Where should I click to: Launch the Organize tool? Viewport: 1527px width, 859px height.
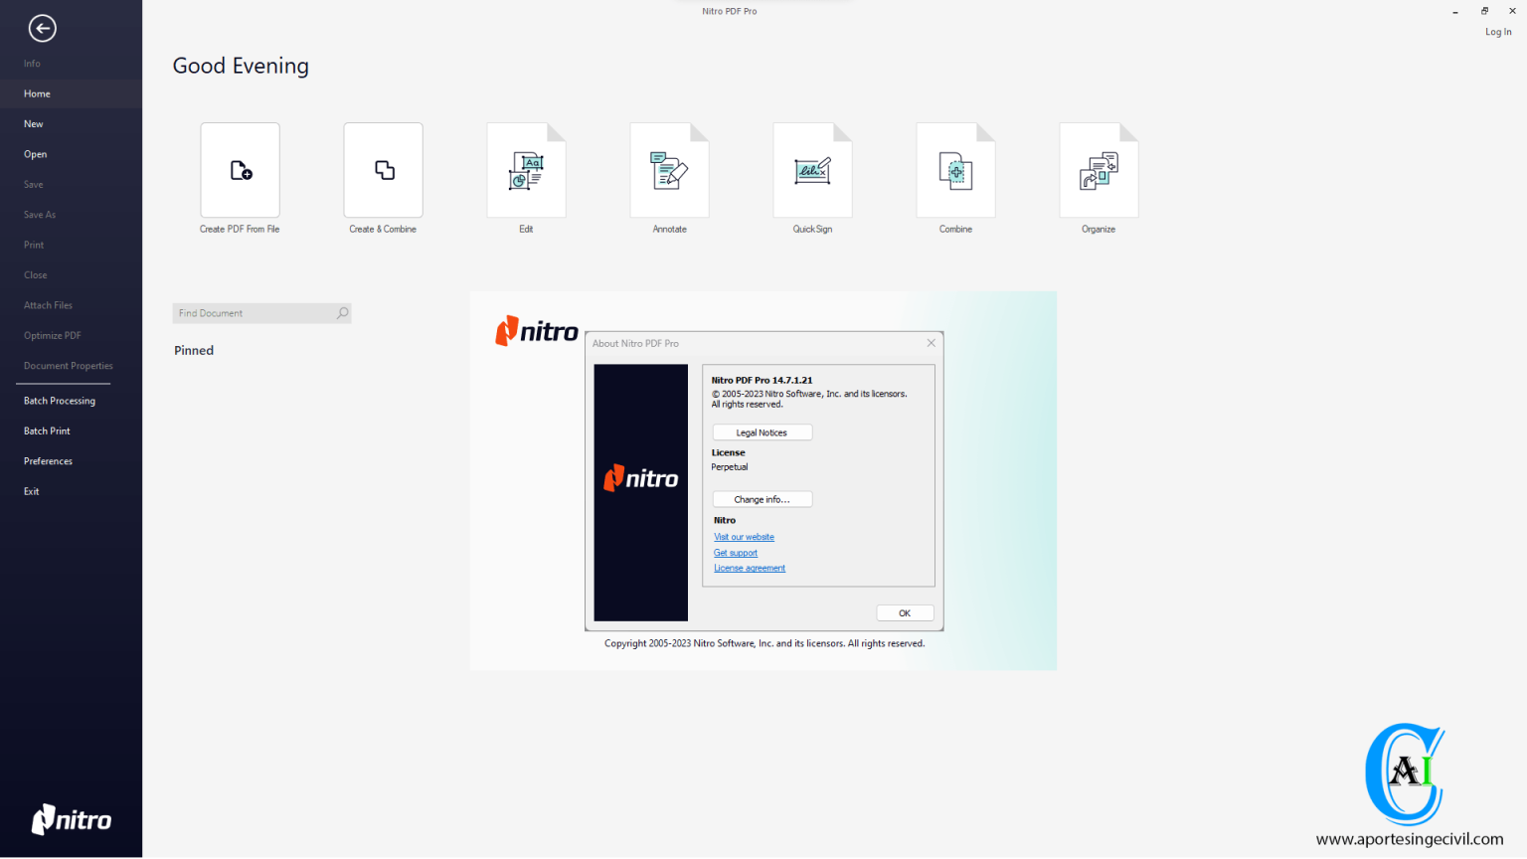coord(1099,170)
